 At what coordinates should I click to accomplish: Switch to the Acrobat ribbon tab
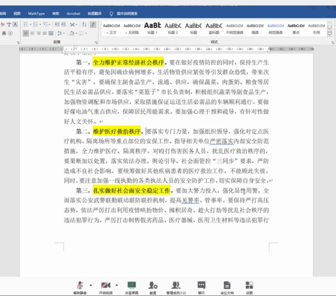tap(73, 13)
